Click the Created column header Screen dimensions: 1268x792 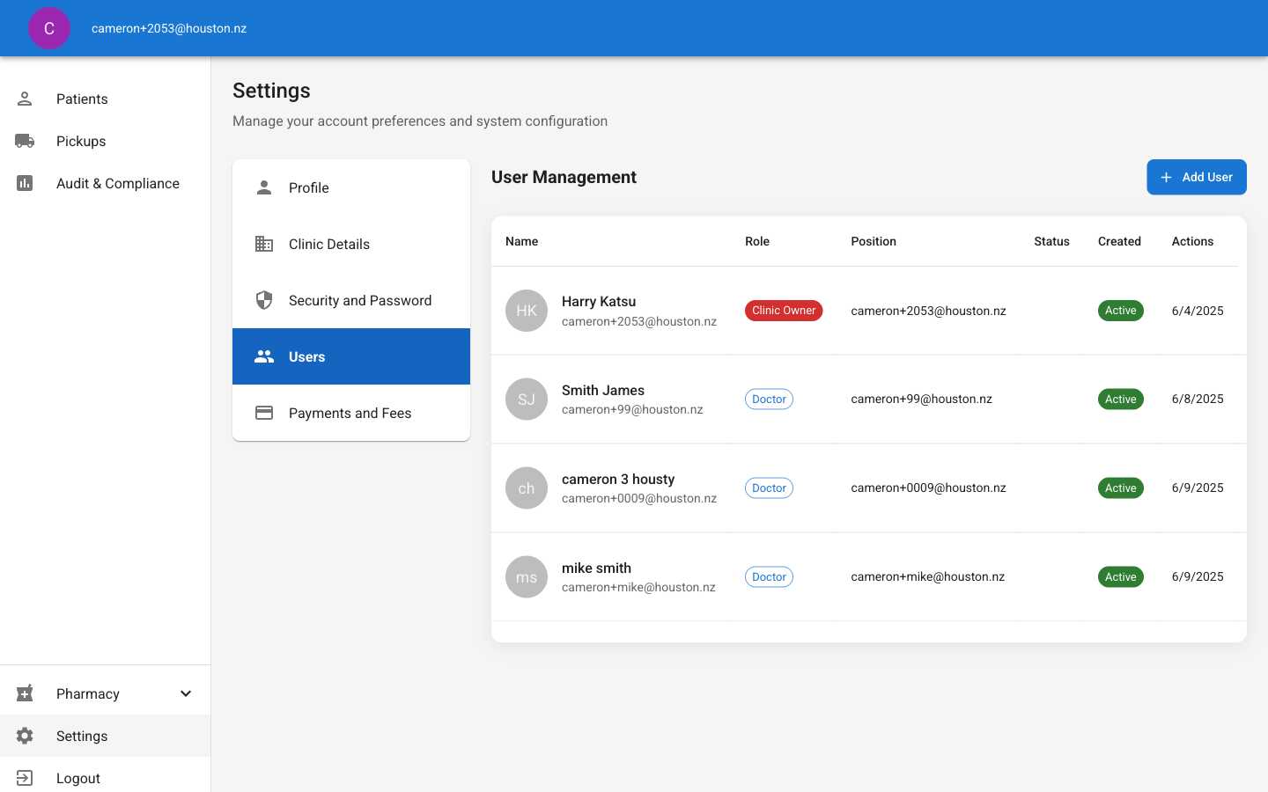coord(1119,241)
